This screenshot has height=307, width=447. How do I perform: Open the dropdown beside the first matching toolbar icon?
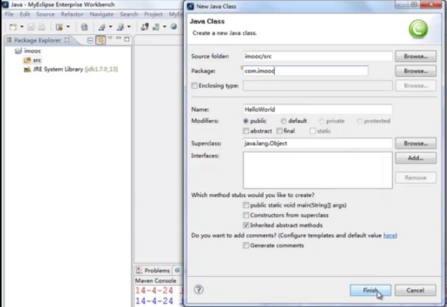point(111,27)
